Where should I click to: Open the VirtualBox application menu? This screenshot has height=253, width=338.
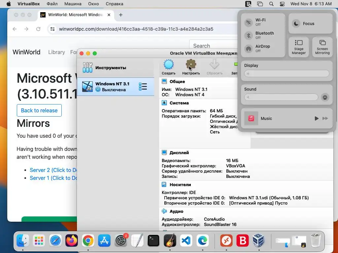click(x=28, y=4)
